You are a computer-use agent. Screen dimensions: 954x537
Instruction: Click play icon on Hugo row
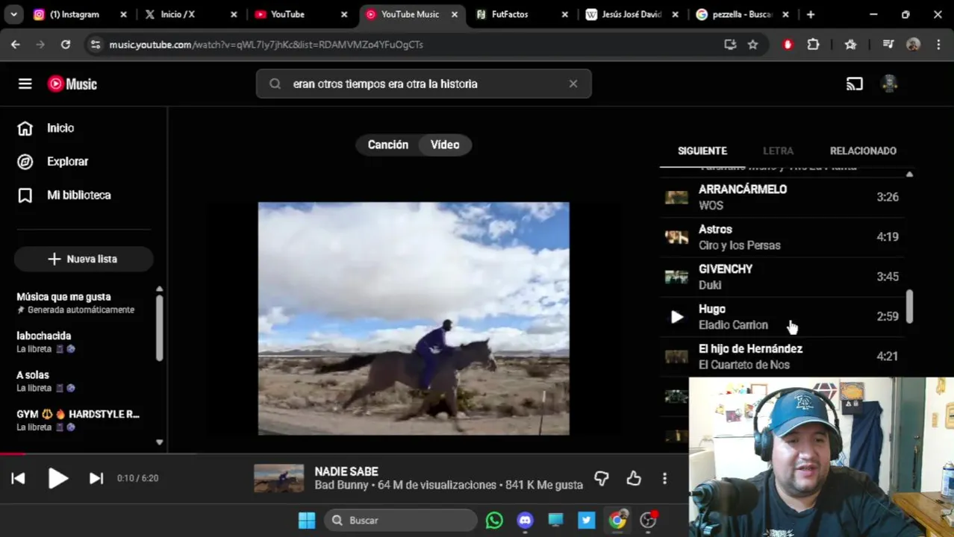tap(676, 317)
